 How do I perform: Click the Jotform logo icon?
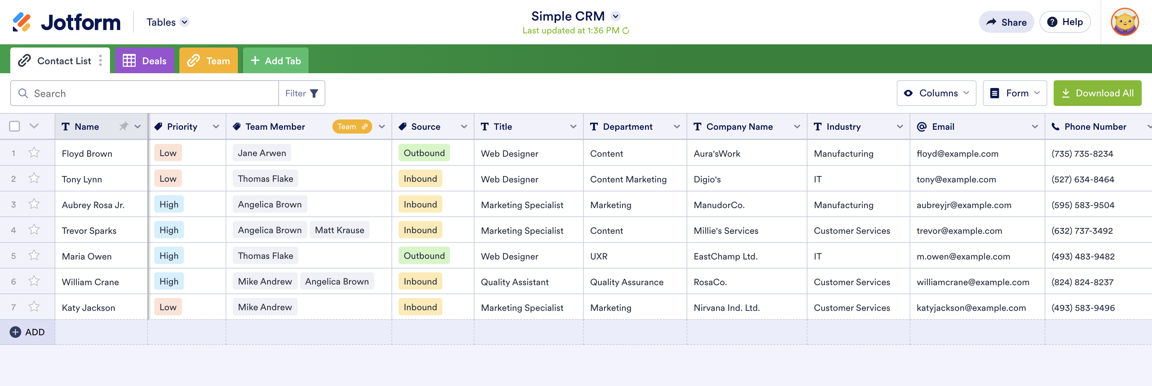[22, 22]
